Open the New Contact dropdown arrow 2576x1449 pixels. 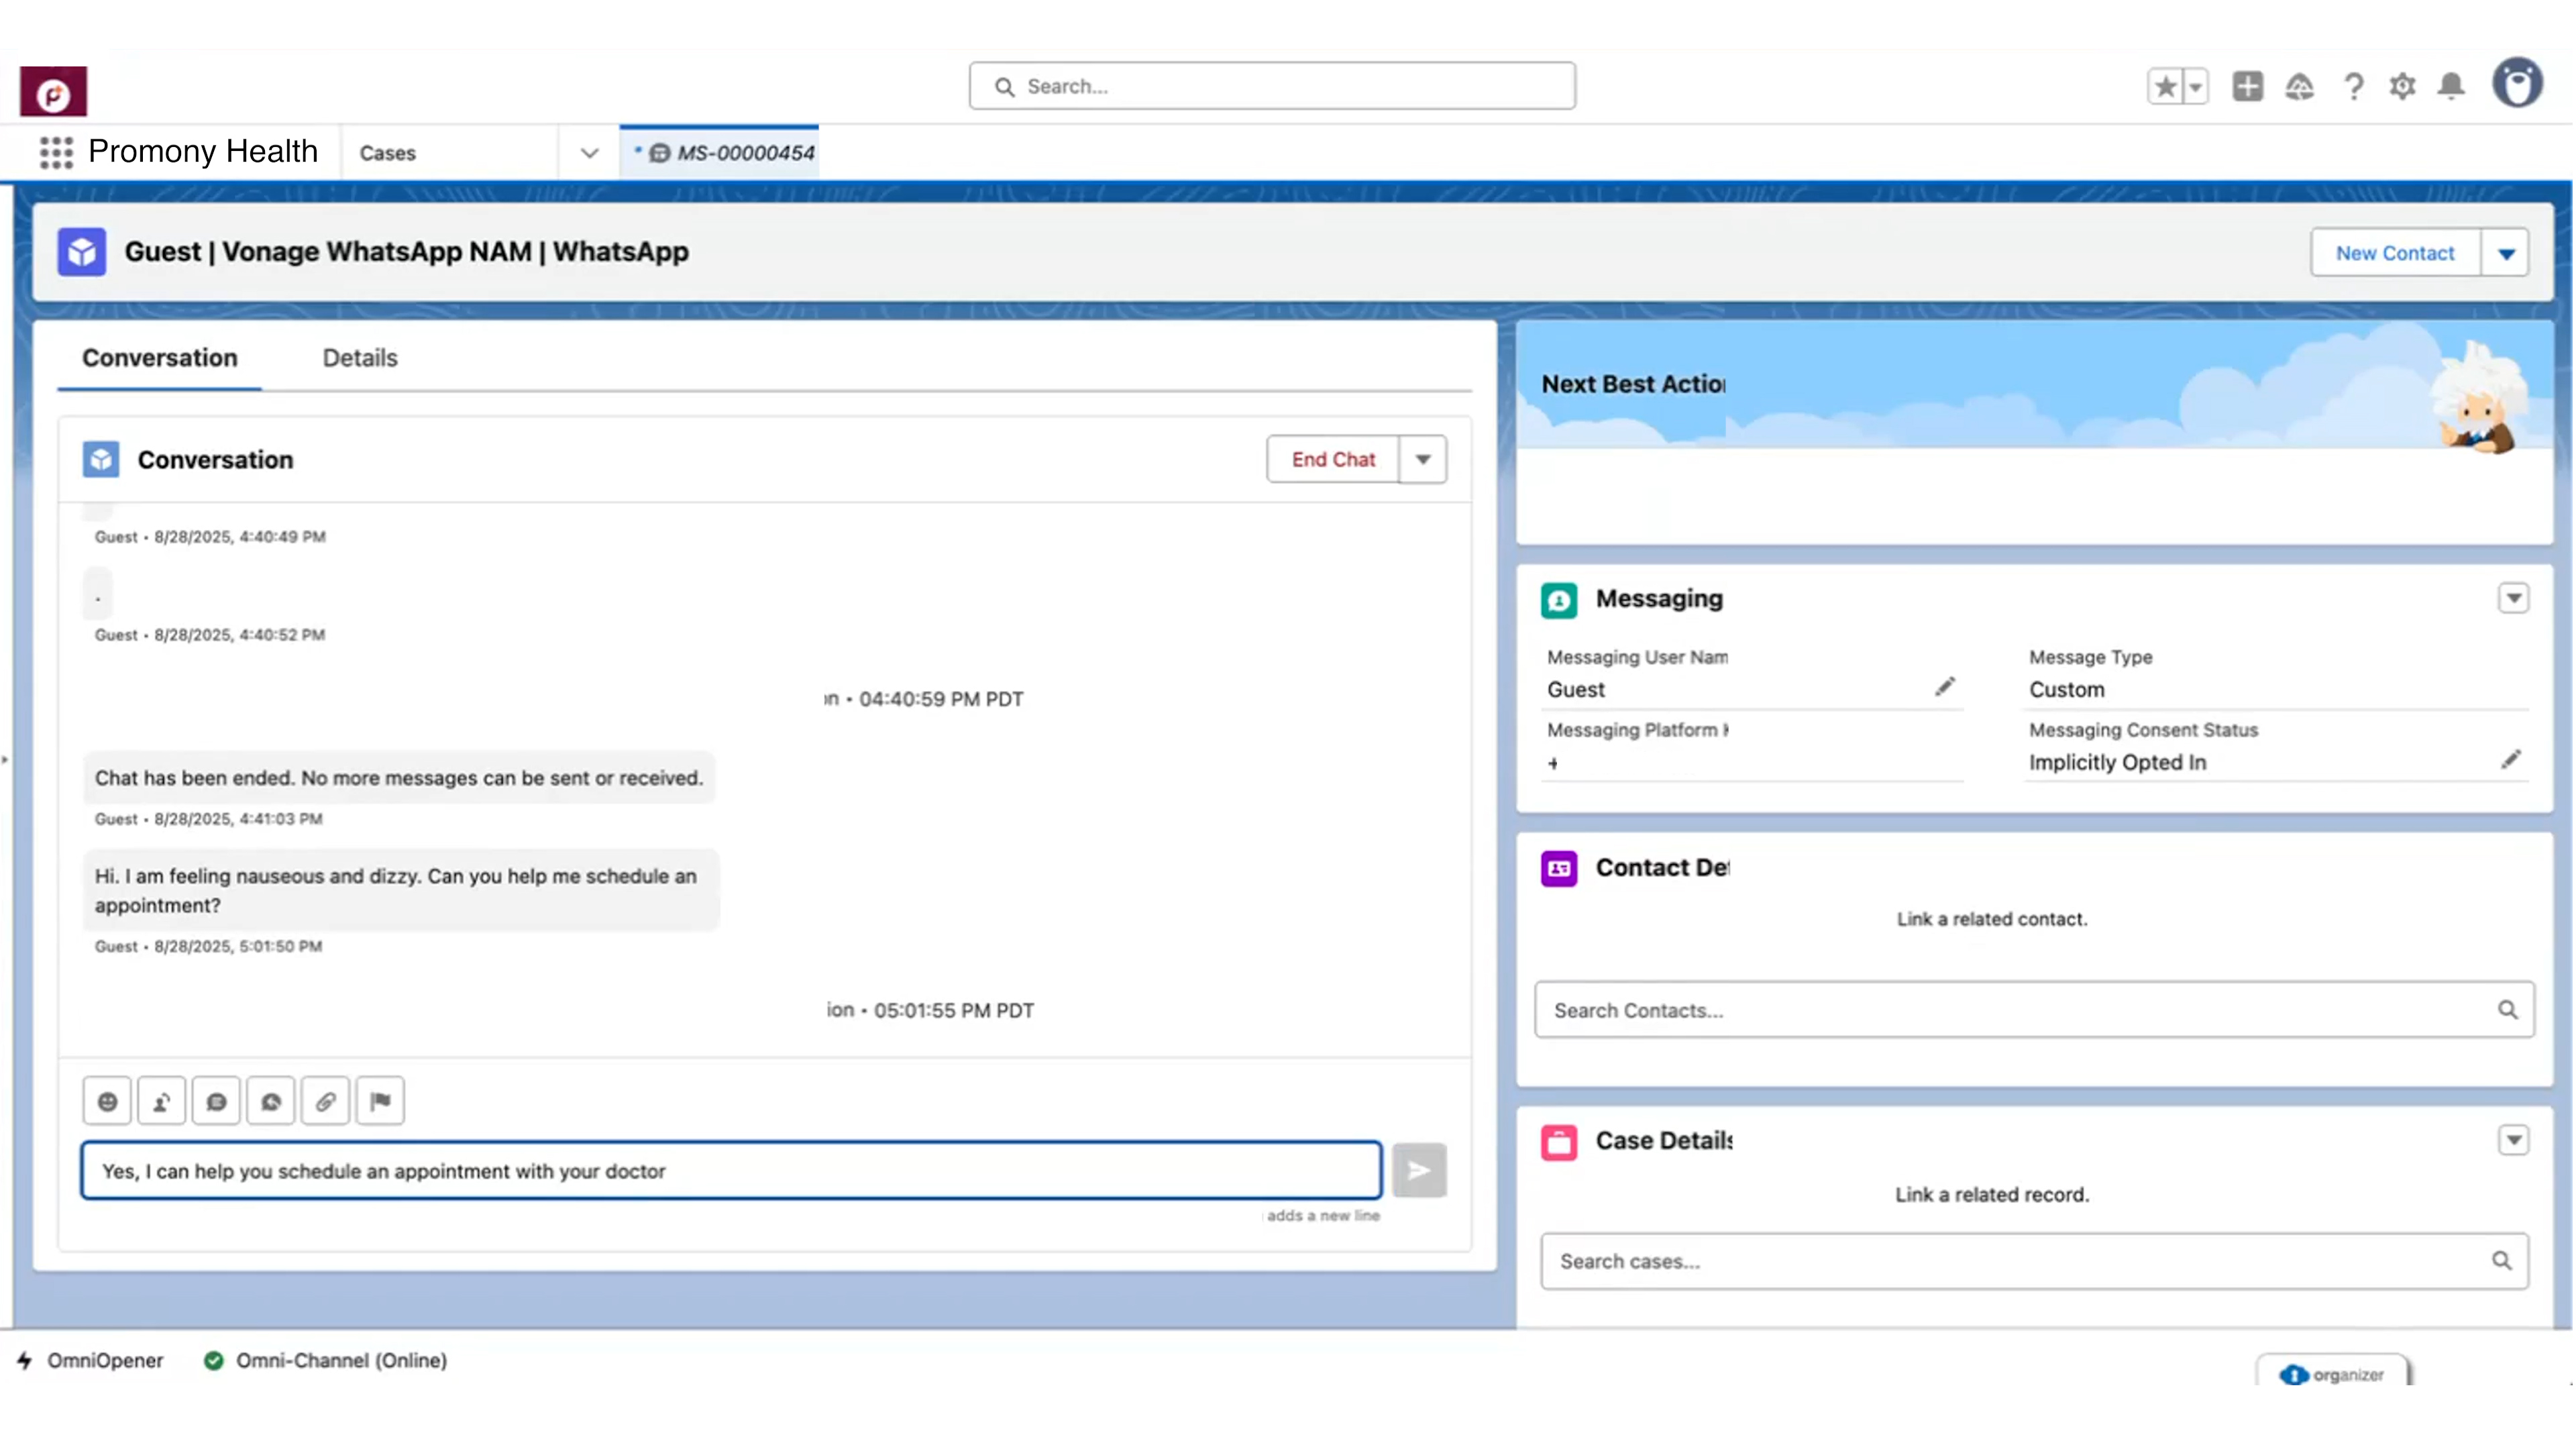pos(2506,252)
